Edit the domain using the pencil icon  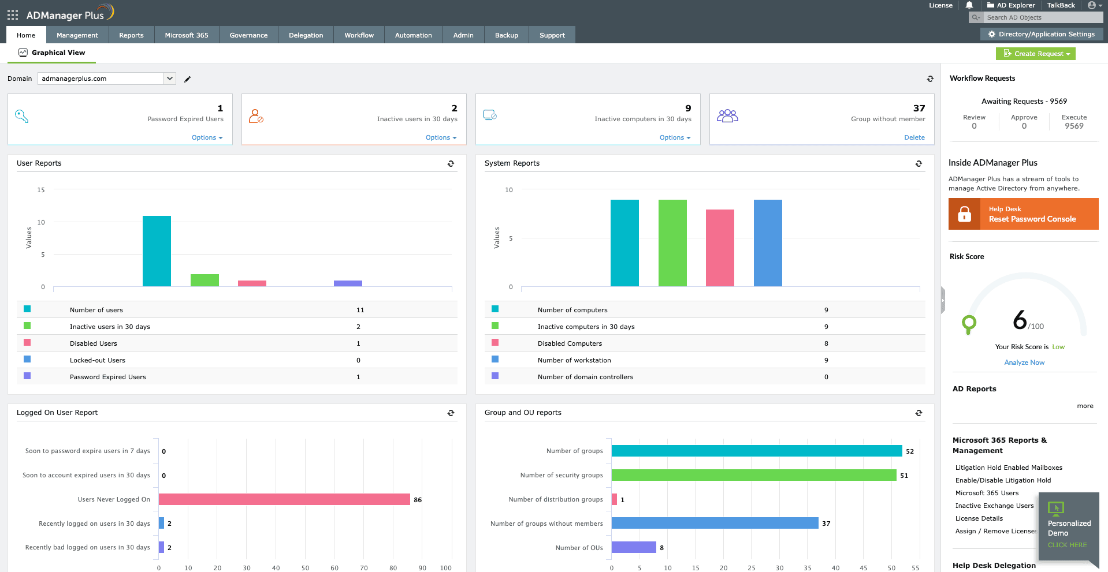pos(187,78)
